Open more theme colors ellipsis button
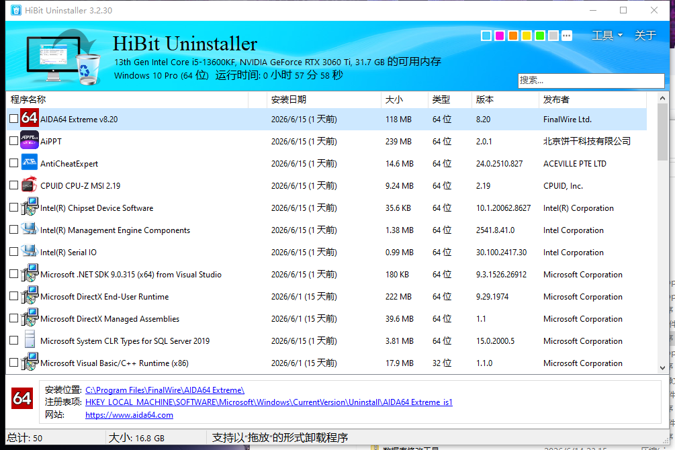The image size is (675, 450). coord(567,36)
